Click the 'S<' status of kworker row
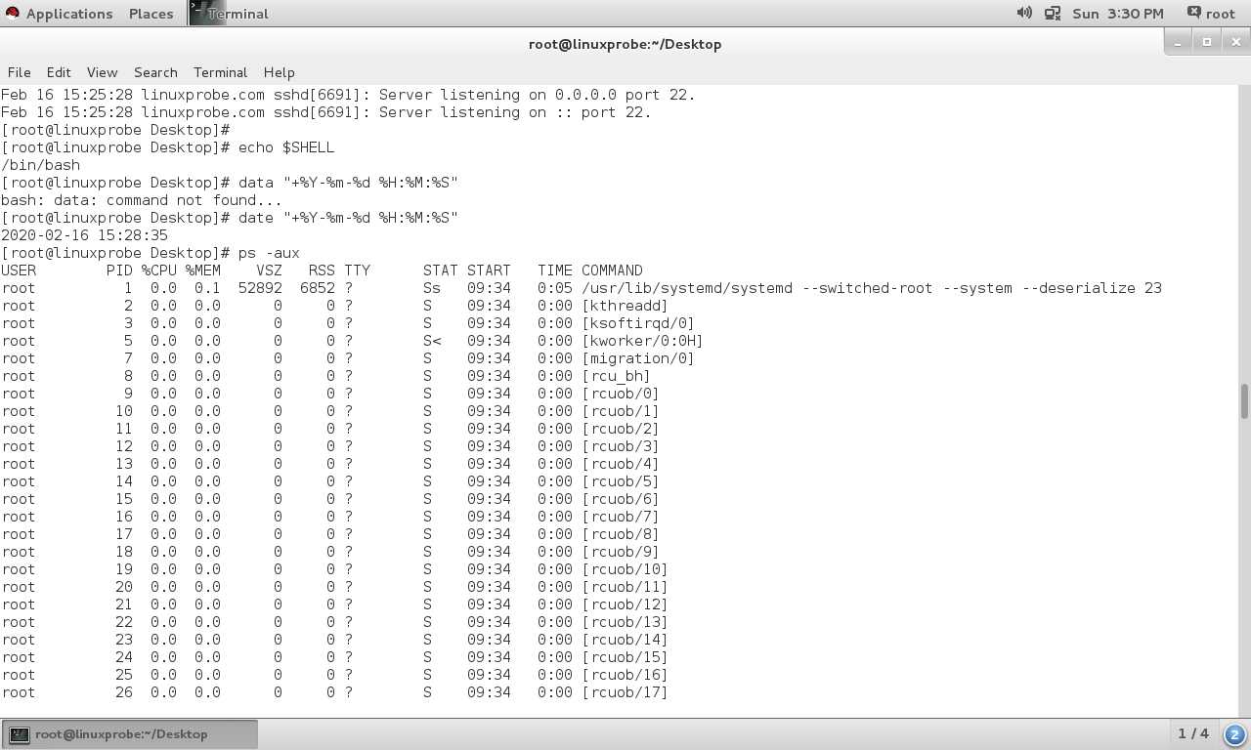Screen dimensions: 1251x750 pos(432,341)
